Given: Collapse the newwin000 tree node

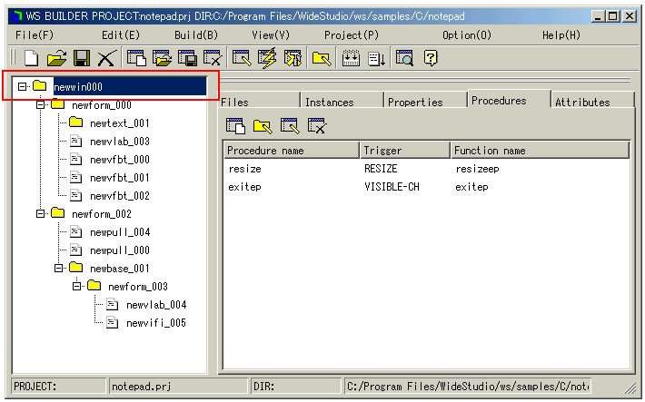Looking at the screenshot, I should click(x=23, y=86).
